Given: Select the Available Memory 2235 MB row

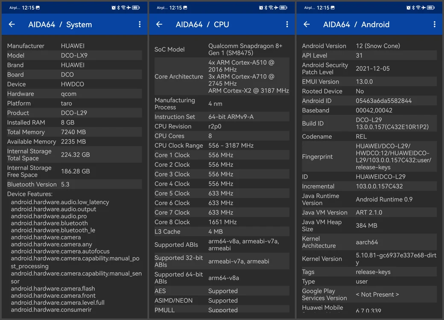Looking at the screenshot, I should [x=74, y=142].
